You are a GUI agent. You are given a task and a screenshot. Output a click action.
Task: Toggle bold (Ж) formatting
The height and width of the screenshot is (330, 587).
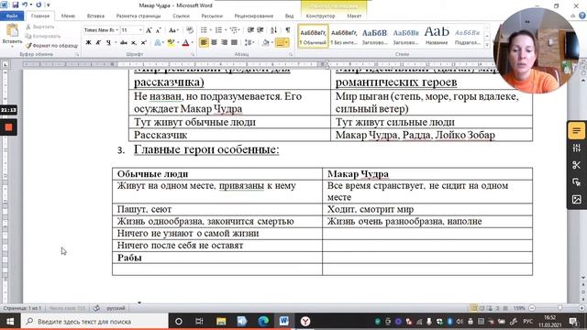point(89,43)
